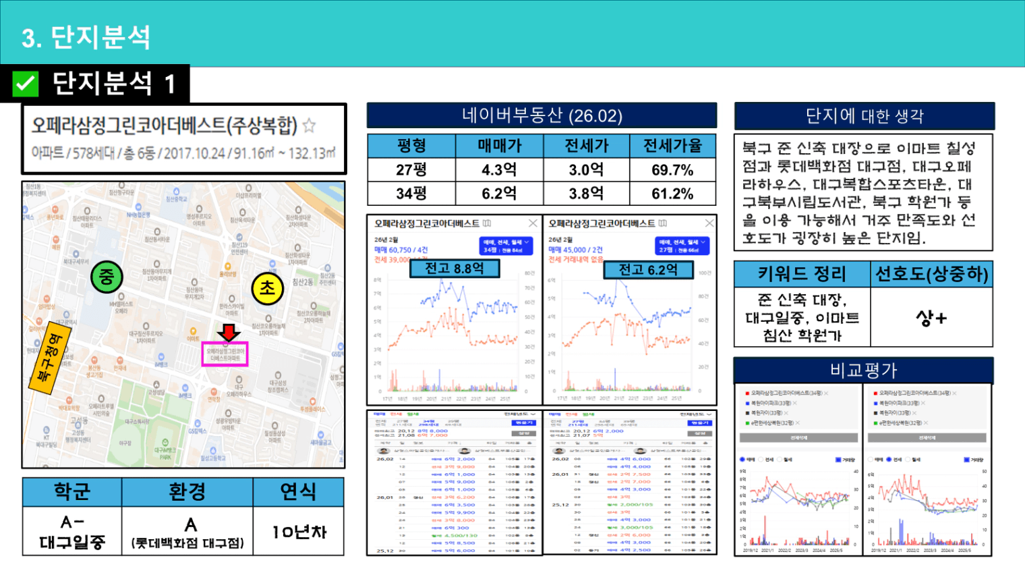This screenshot has height=577, width=1025.
Task: Click 전체삭제 button in the left comparison panel
Action: (x=799, y=438)
